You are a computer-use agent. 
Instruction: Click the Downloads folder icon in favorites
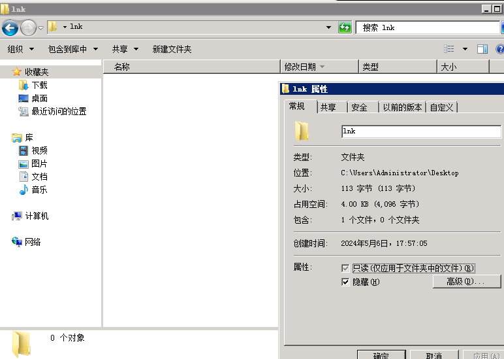(24, 85)
